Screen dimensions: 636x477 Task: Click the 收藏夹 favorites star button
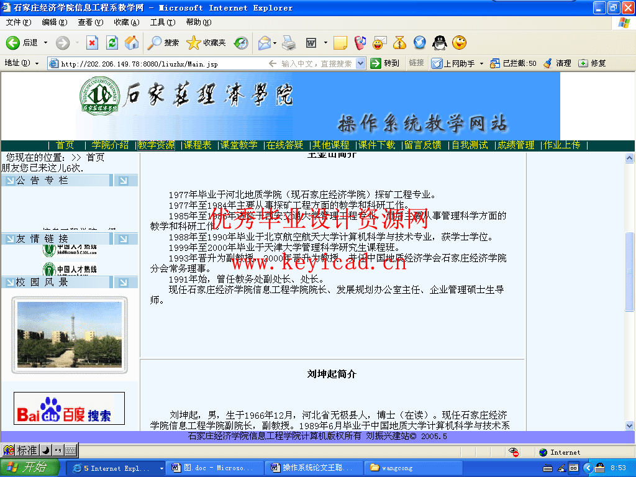(206, 43)
